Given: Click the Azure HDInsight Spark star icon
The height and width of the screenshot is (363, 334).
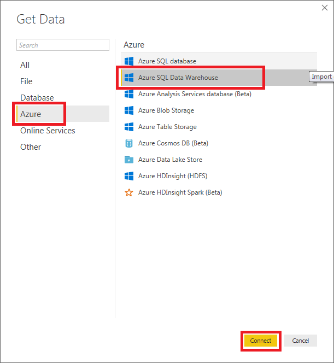Looking at the screenshot, I should point(129,192).
